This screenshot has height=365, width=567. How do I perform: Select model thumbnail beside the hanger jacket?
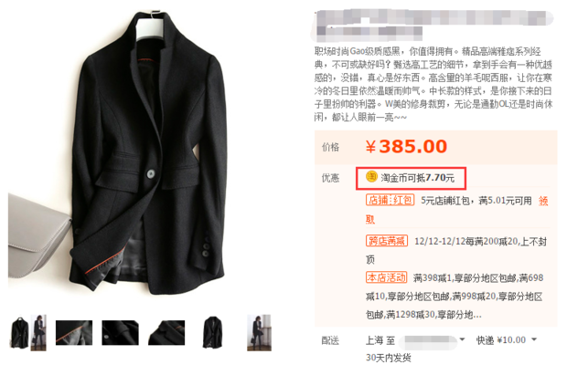[38, 332]
